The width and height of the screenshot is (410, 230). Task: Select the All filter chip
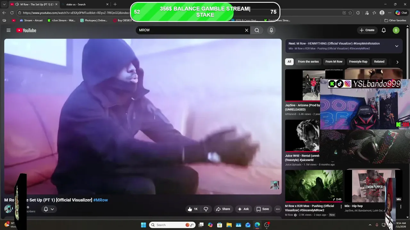pos(289,62)
